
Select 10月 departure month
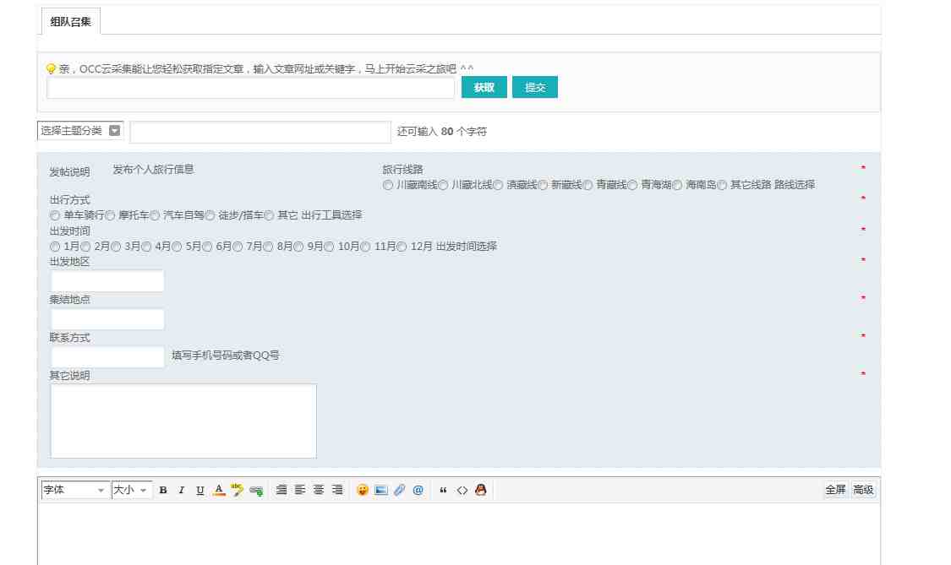(329, 247)
